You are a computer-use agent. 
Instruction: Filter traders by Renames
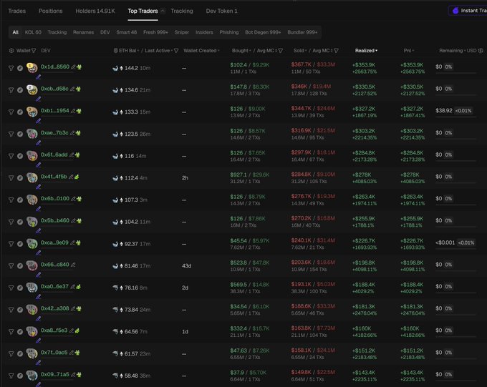click(83, 32)
